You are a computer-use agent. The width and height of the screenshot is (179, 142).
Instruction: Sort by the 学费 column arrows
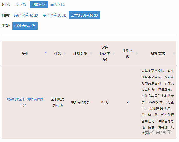tap(114, 53)
